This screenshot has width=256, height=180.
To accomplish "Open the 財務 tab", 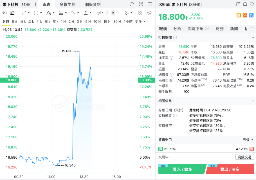I will (220, 29).
